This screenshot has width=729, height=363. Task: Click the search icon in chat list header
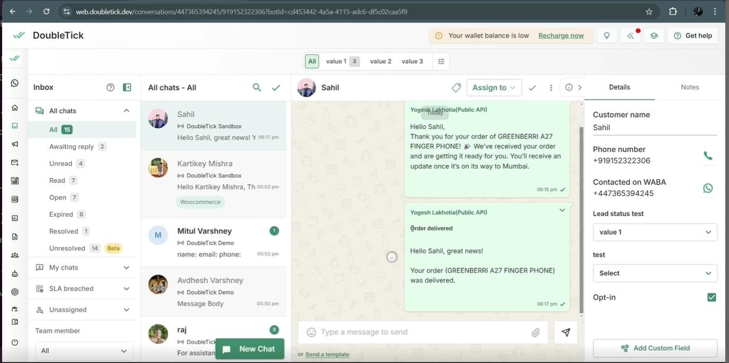click(257, 87)
